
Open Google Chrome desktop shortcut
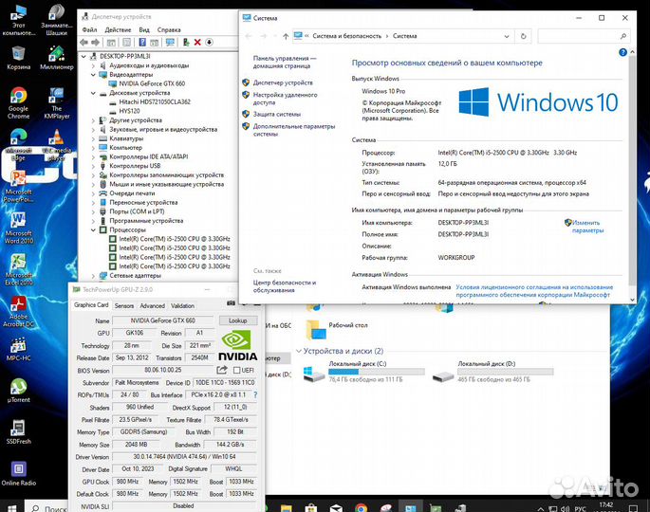18,102
